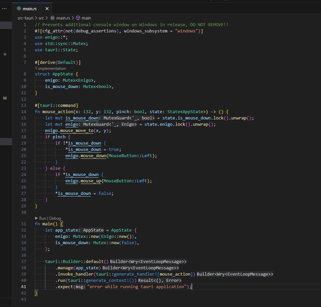This screenshot has height=307, width=321.
Task: Click the Debug code lens above main
Action: (55, 218)
